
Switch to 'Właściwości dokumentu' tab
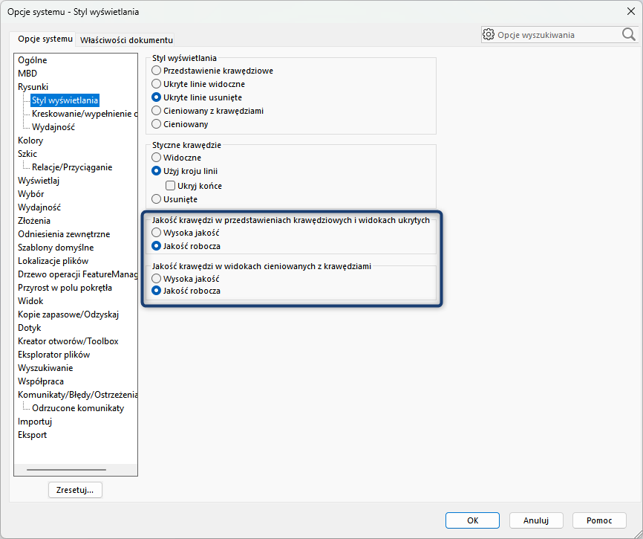[126, 39]
